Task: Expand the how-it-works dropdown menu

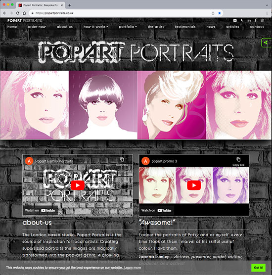Action: [x=95, y=27]
